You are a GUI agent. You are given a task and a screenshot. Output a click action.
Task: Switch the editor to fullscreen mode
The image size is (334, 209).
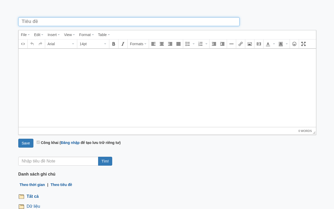pos(303,44)
